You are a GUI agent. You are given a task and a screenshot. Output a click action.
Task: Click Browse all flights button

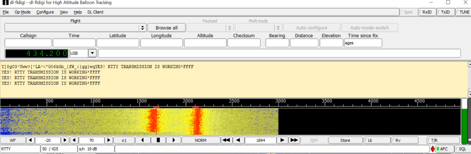tap(167, 28)
